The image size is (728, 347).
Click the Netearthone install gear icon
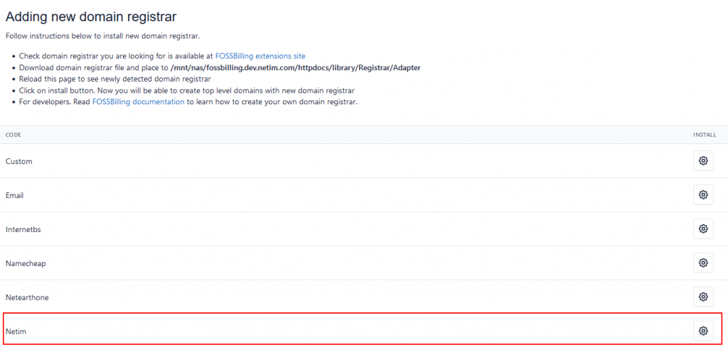[703, 297]
